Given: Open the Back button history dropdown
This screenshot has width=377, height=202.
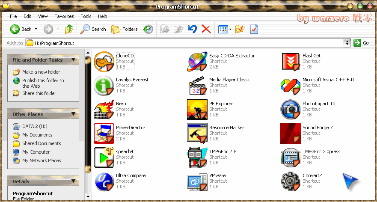Looking at the screenshot, I should click(x=36, y=29).
